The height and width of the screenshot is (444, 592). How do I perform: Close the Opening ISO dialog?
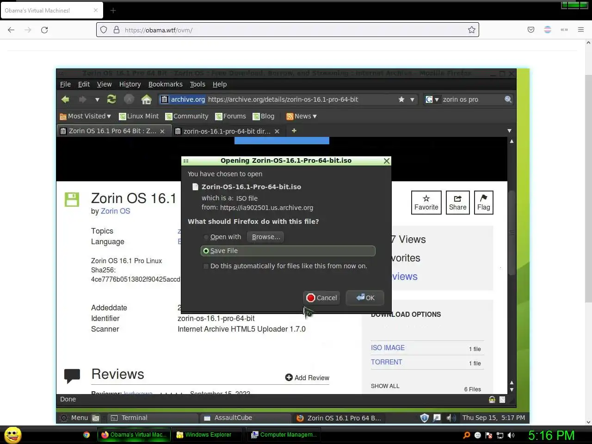click(x=387, y=160)
